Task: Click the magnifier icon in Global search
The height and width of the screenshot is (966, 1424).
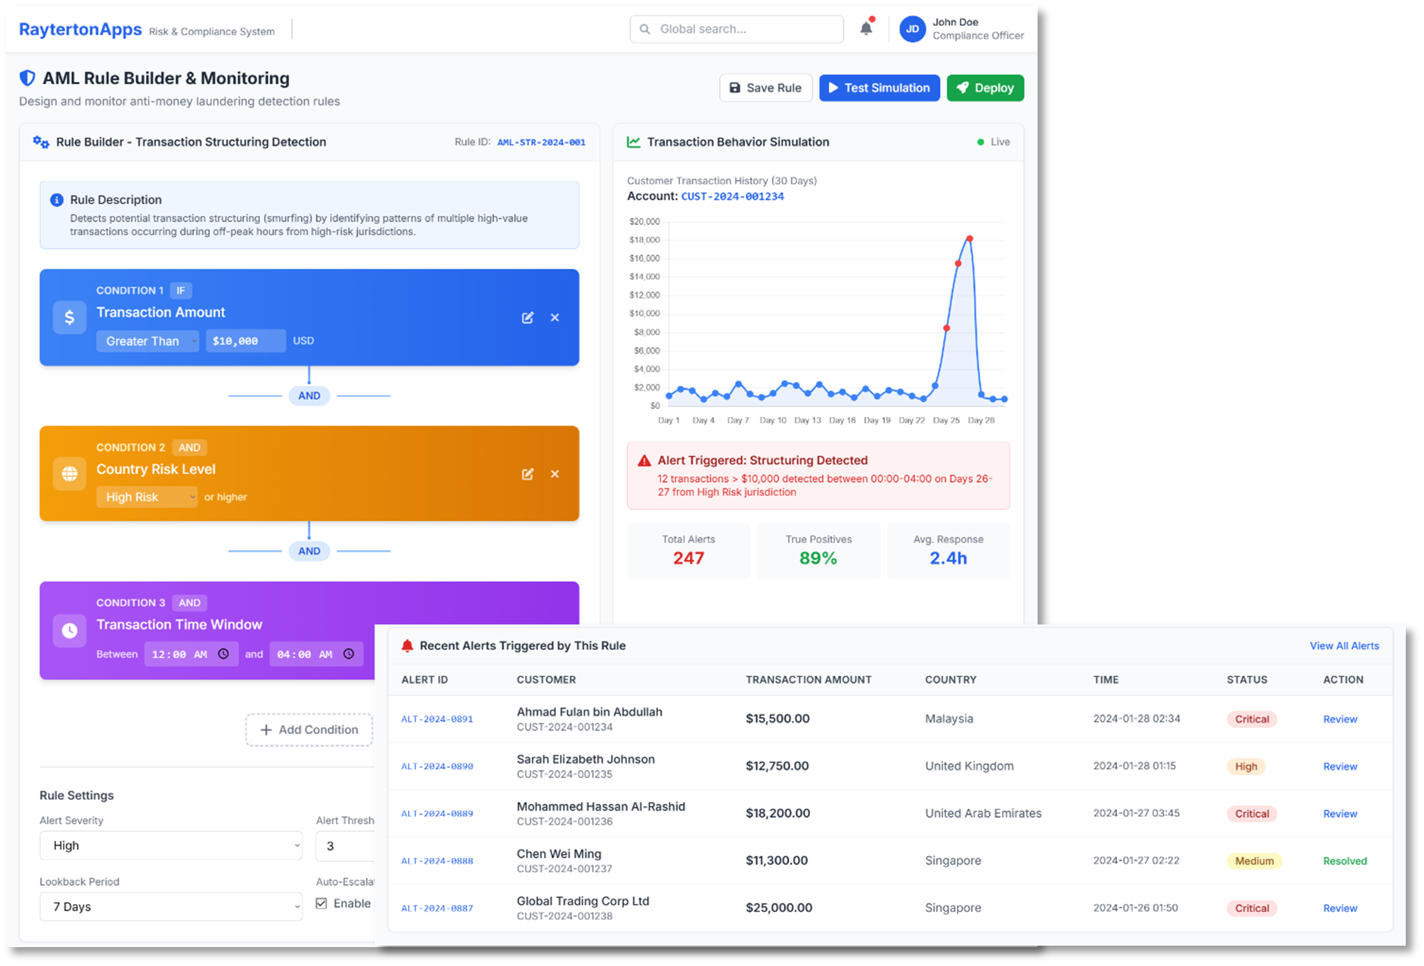Action: (x=644, y=29)
